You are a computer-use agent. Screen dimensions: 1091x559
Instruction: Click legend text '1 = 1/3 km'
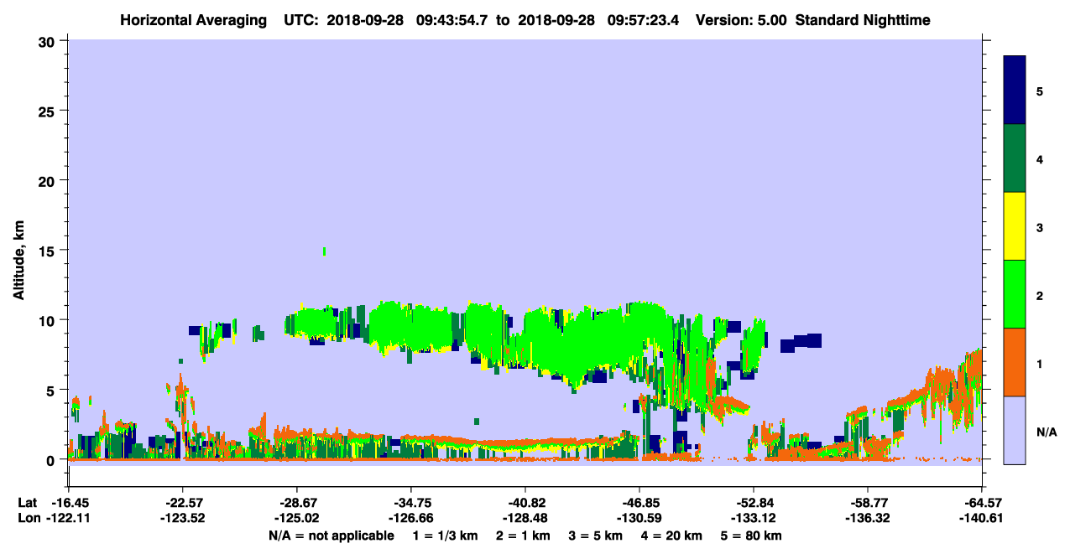point(445,536)
